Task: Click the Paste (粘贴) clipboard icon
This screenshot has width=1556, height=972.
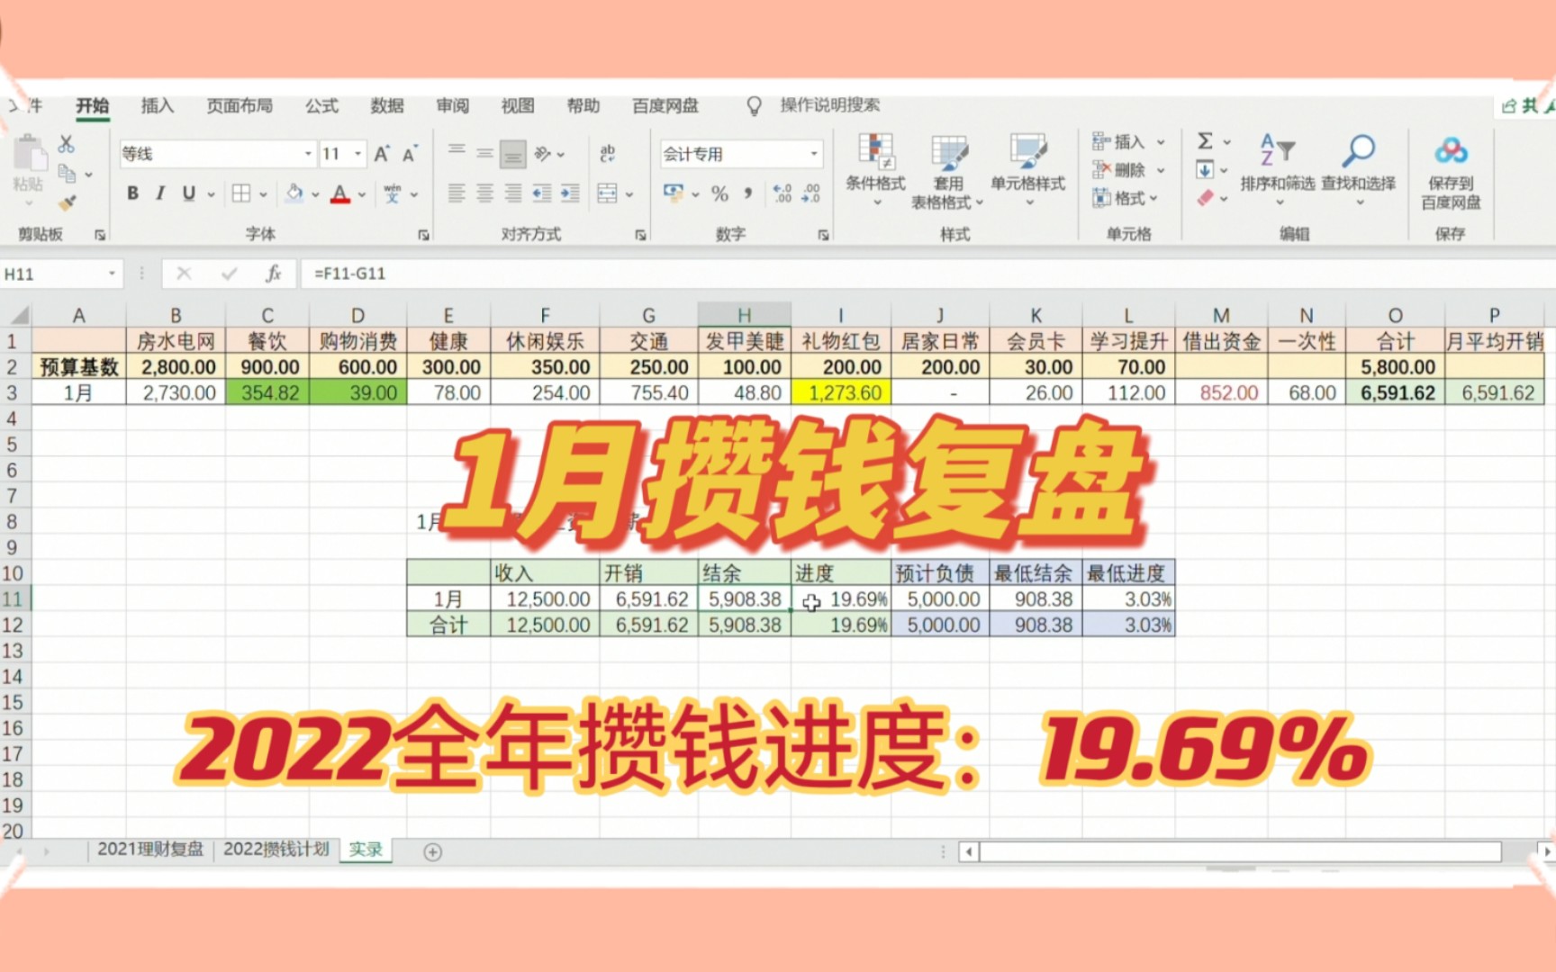Action: (29, 163)
